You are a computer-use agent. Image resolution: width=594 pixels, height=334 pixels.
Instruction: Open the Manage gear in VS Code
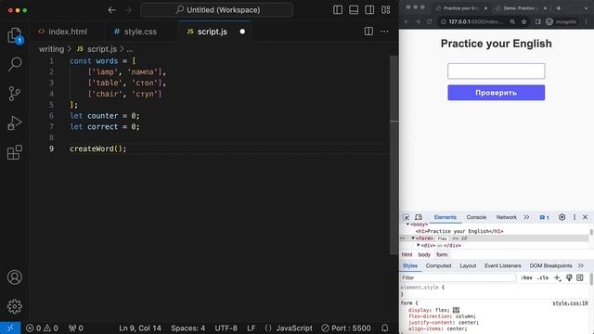coord(15,306)
